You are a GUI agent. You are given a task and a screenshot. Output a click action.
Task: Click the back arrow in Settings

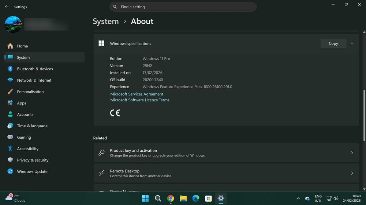(7, 7)
